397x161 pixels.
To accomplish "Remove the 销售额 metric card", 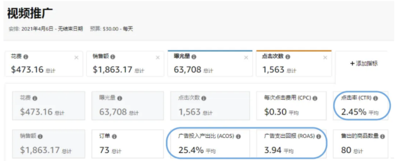I will 158,58.
